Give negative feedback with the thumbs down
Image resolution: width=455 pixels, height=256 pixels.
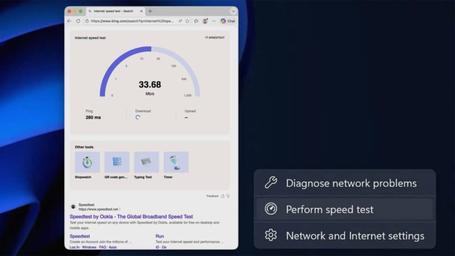tap(228, 196)
